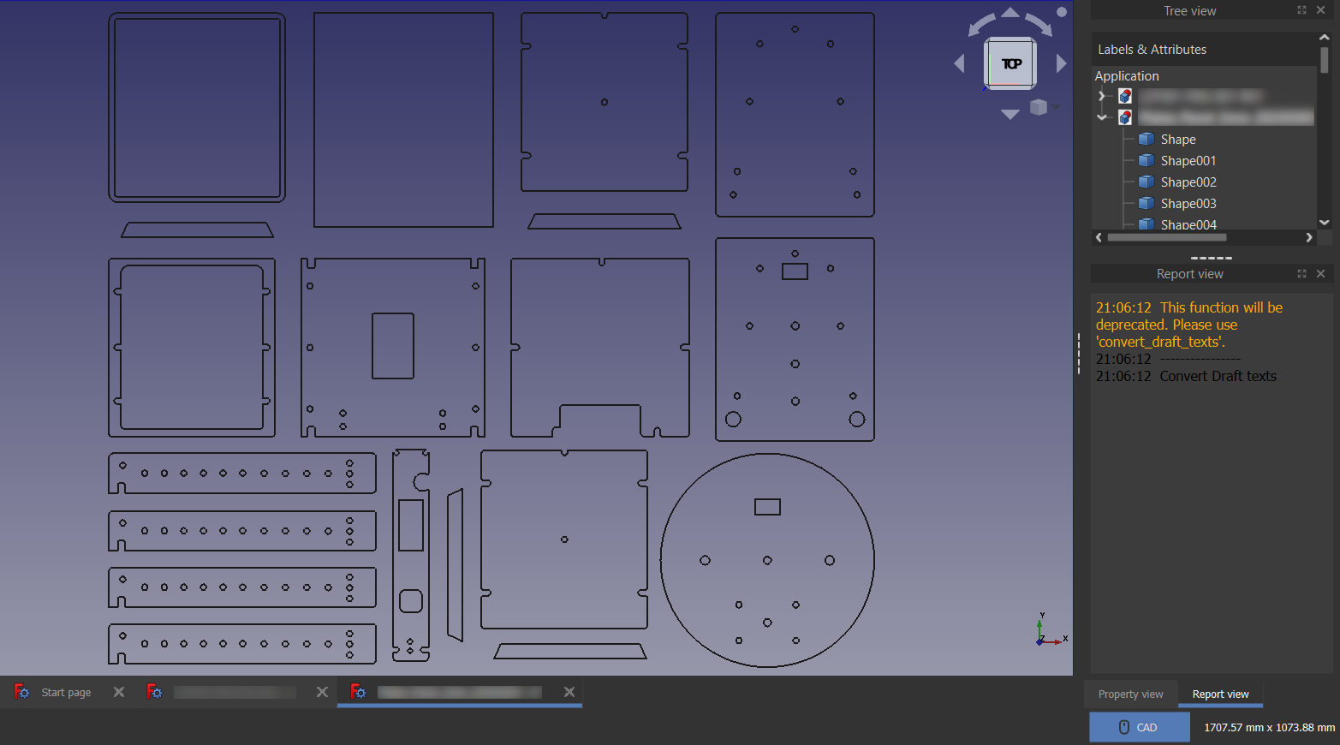Viewport: 1340px width, 745px height.
Task: Click the deprecated function warning message
Action: coord(1189,325)
